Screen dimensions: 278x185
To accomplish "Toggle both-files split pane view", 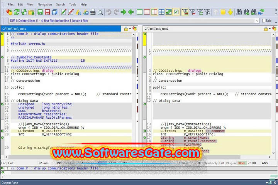I will coord(154,12).
